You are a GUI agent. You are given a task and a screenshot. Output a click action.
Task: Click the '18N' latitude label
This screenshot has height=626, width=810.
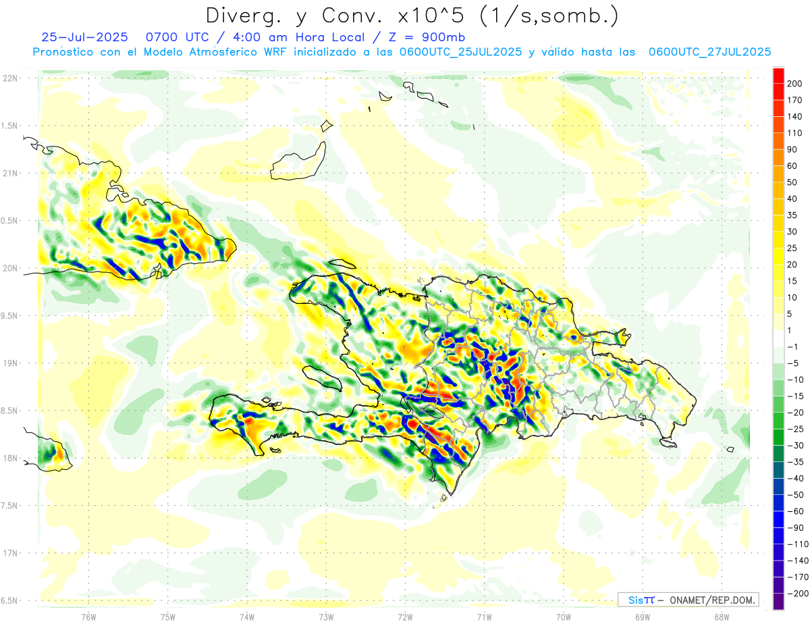tap(10, 458)
